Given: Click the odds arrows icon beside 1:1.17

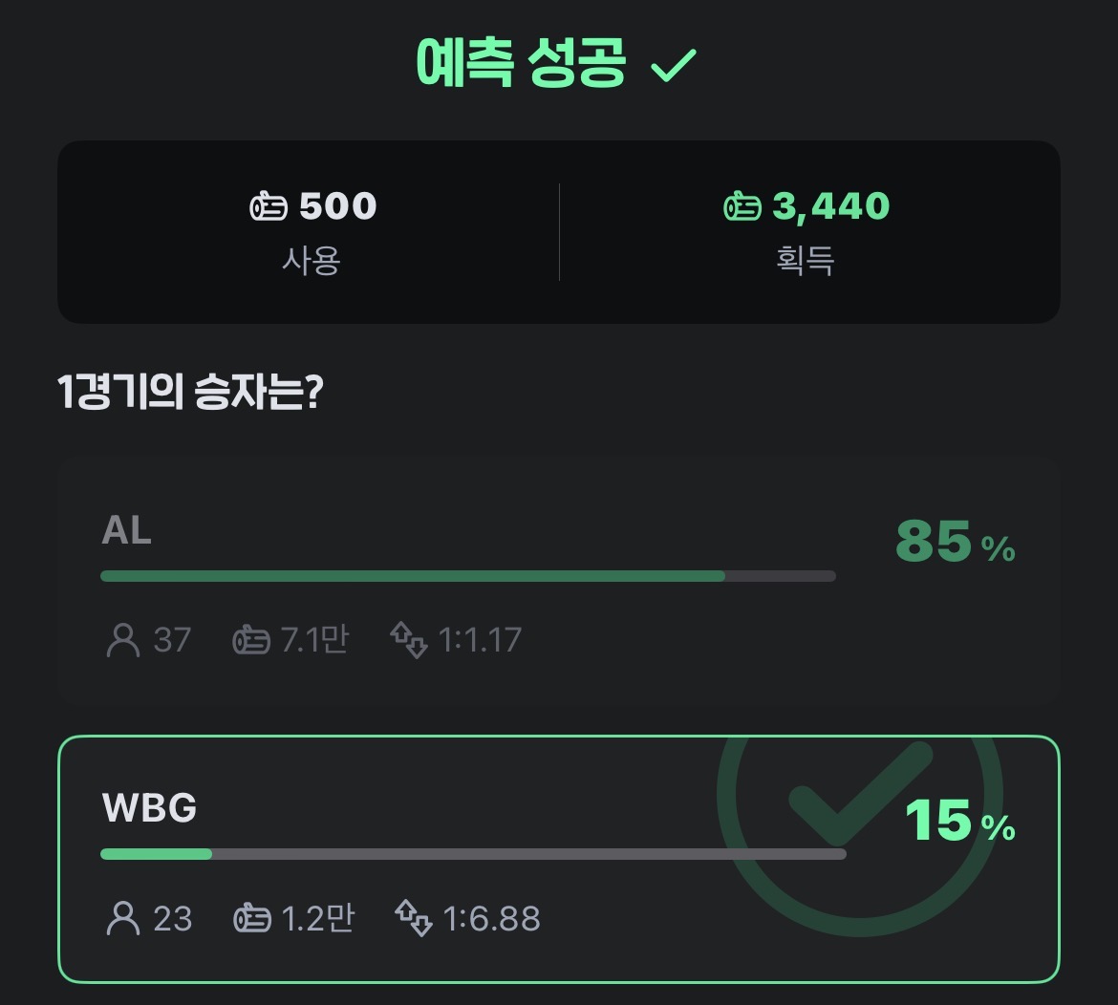Looking at the screenshot, I should pyautogui.click(x=409, y=639).
